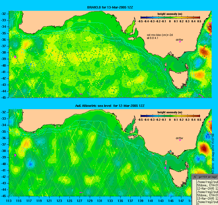
Task: Click the top panel's height anomaly colorbar
Action: [170, 17]
